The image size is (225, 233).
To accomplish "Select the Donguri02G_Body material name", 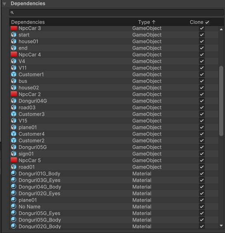I will click(x=40, y=226).
